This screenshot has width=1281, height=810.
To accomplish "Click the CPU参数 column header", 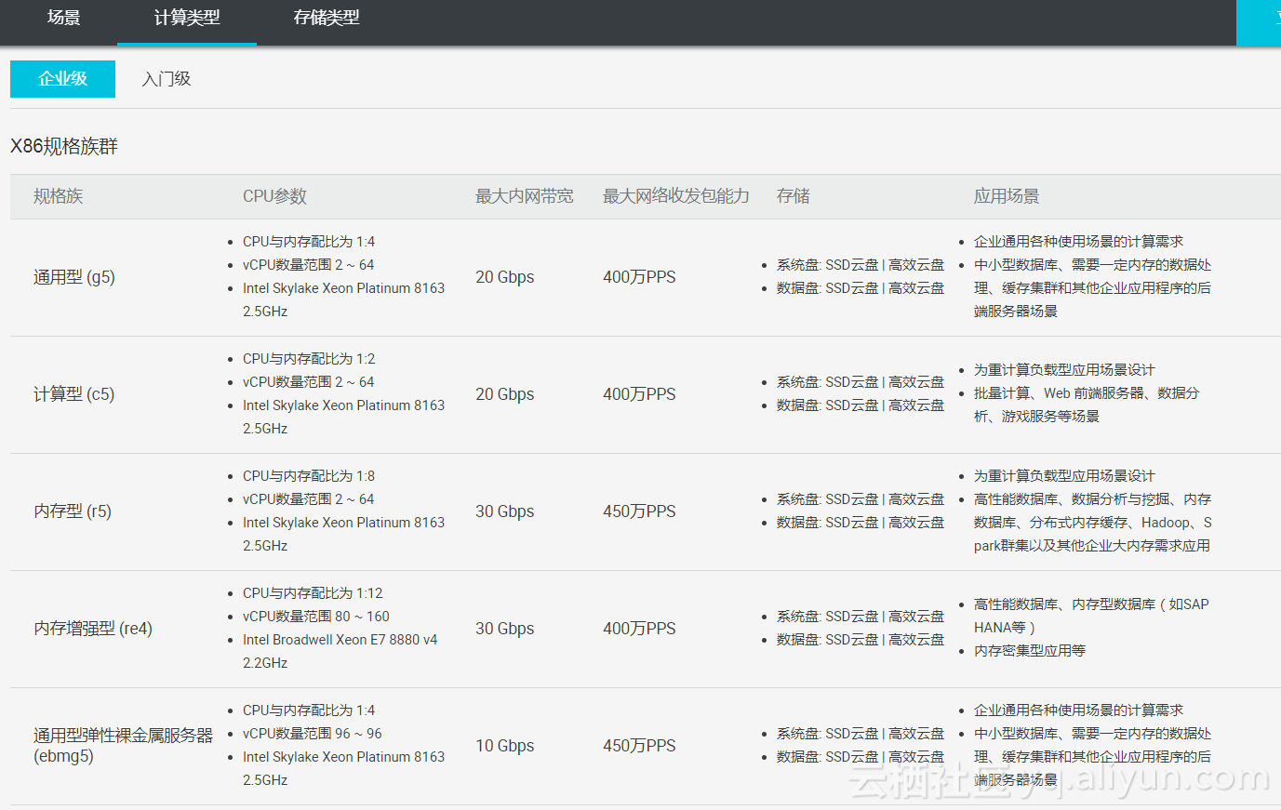I will 274,196.
